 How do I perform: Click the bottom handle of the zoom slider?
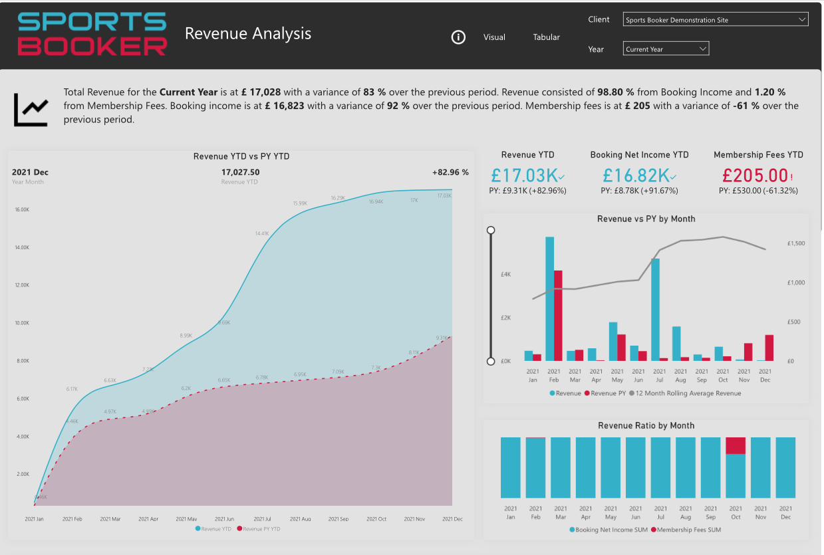pyautogui.click(x=491, y=362)
